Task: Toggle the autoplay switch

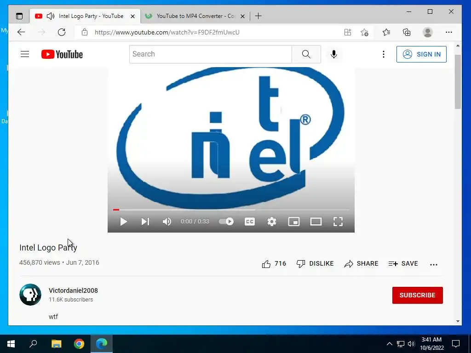Action: [x=226, y=222]
